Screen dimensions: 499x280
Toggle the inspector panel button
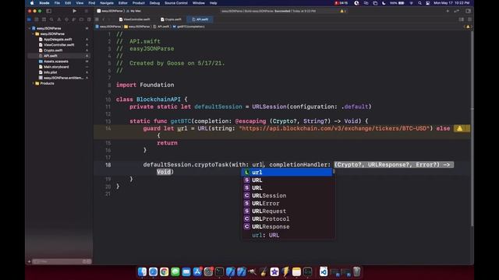coord(468,11)
